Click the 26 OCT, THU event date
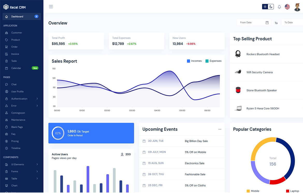 pyautogui.click(x=156, y=174)
